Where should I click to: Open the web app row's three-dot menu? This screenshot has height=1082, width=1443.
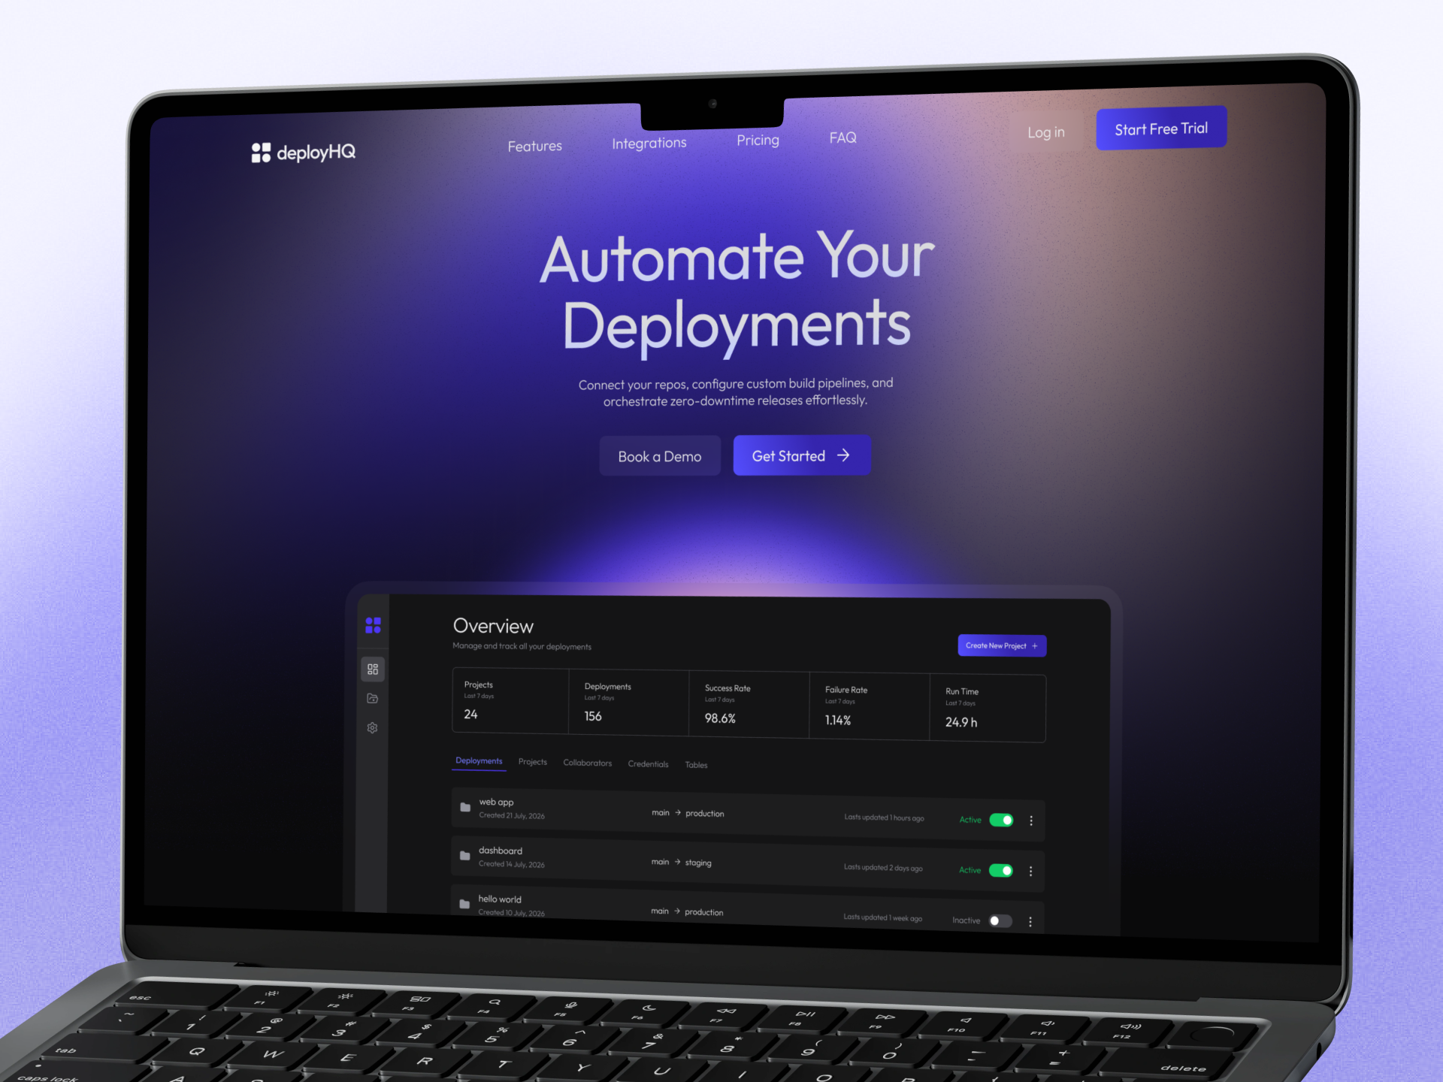pos(1031,821)
